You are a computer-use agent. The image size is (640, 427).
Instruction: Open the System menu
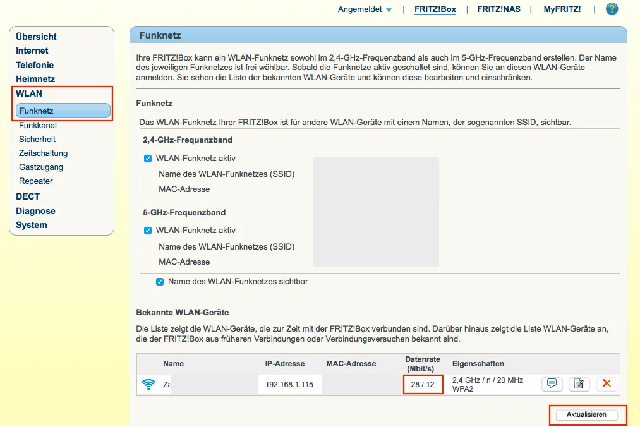(32, 225)
